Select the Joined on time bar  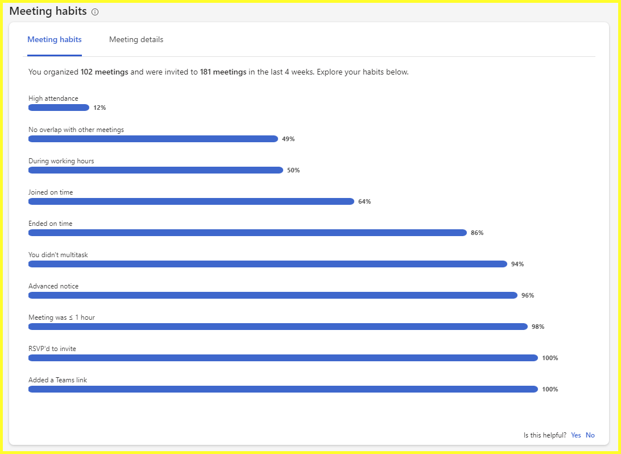tap(191, 201)
